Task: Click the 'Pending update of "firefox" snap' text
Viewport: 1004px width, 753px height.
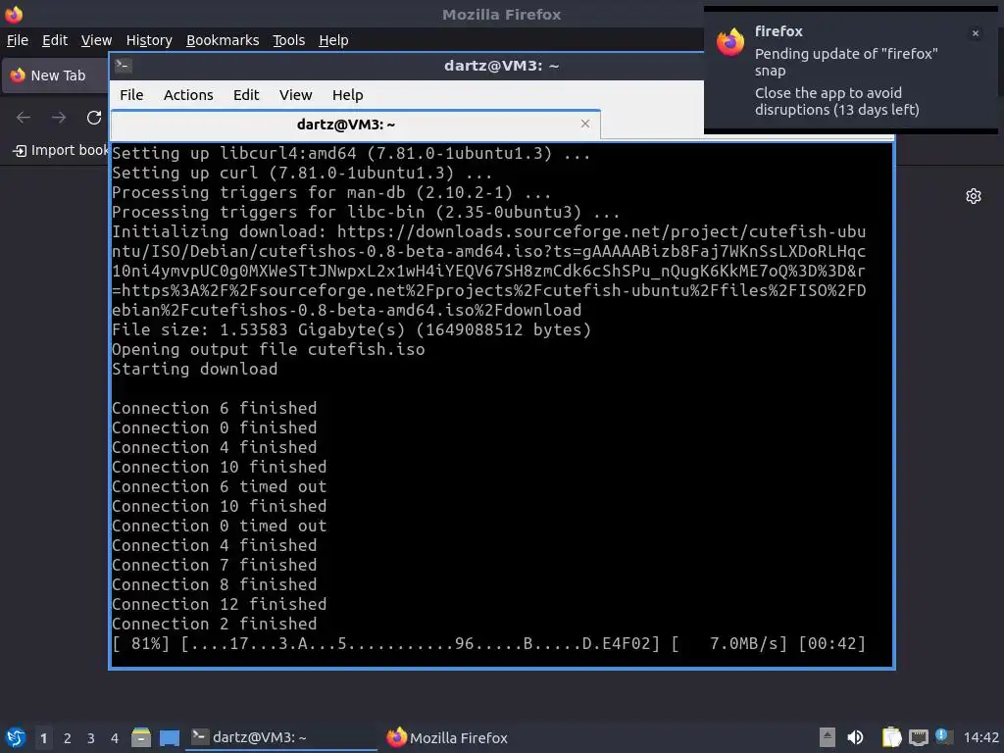Action: (x=846, y=62)
